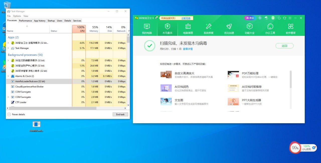321x163 pixels.
Task: Click 360 feature list scrollbar
Action: tap(291, 79)
